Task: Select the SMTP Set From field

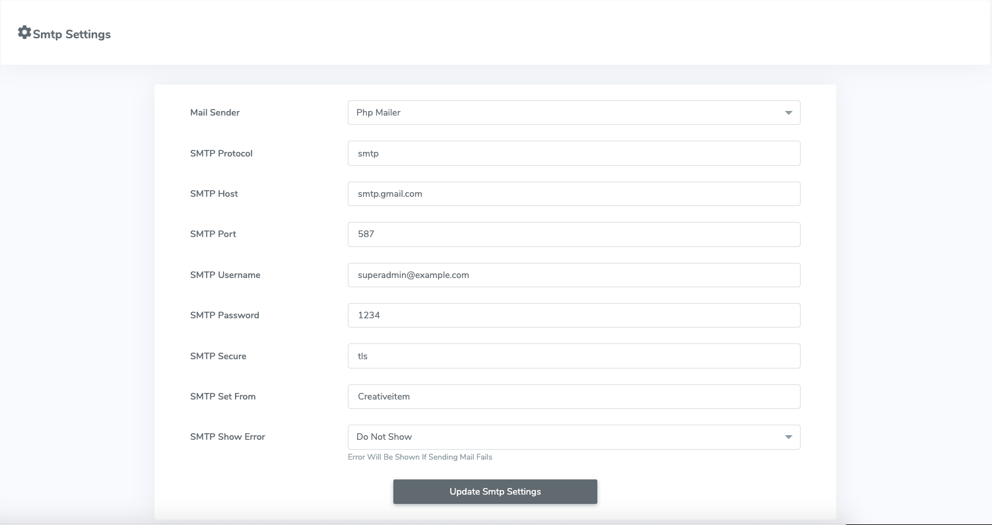Action: point(573,397)
